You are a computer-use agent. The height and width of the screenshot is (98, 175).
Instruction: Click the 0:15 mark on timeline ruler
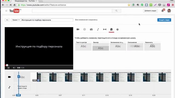[107, 95]
